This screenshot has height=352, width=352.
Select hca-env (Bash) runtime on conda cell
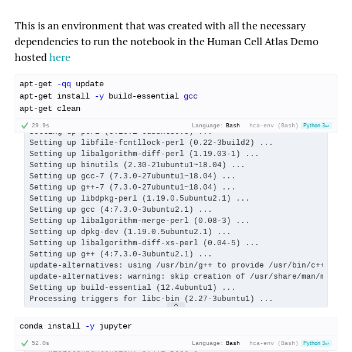pos(273,343)
